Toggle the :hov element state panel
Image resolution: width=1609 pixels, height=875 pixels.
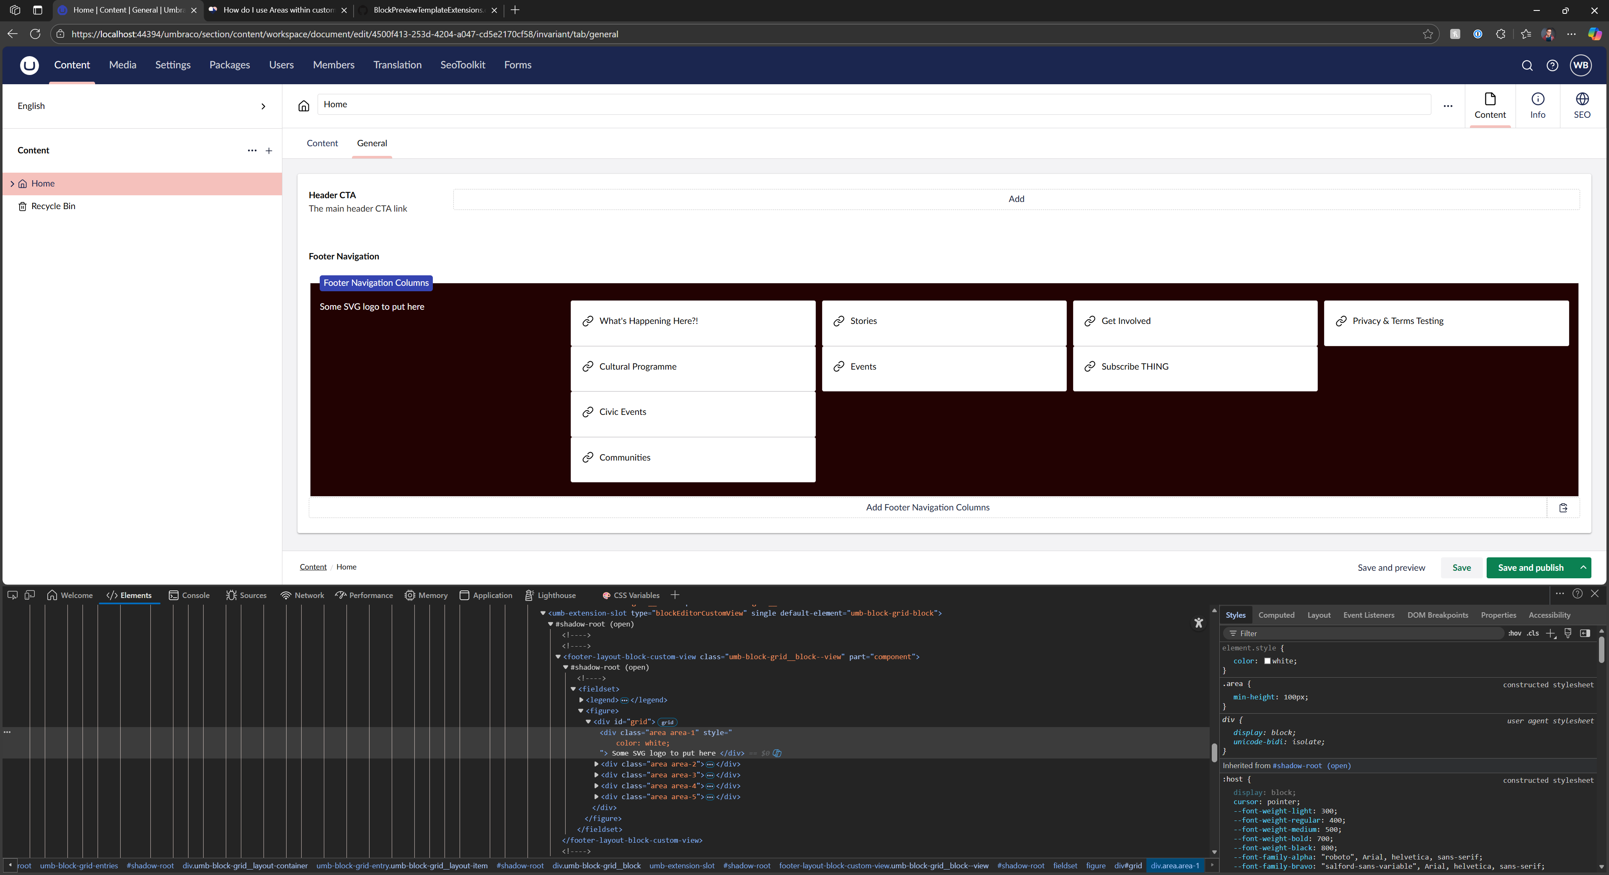click(x=1514, y=633)
